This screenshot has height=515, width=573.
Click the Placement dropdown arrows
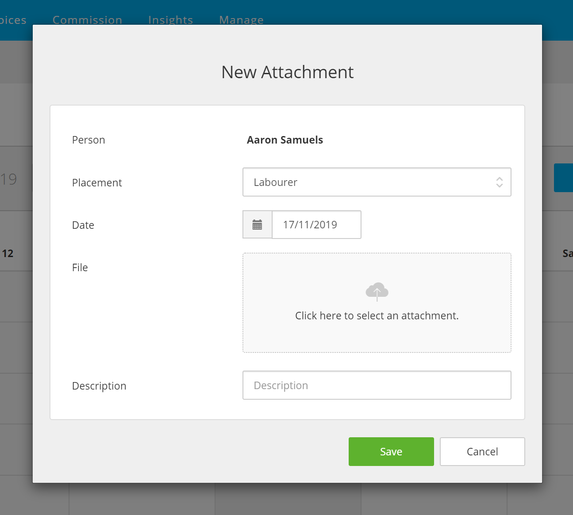pos(499,182)
